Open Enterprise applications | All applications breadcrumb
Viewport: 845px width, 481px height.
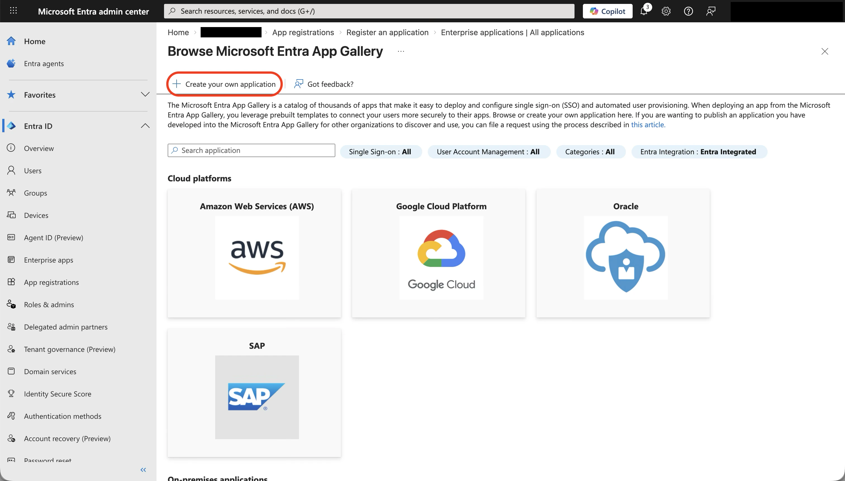coord(512,32)
